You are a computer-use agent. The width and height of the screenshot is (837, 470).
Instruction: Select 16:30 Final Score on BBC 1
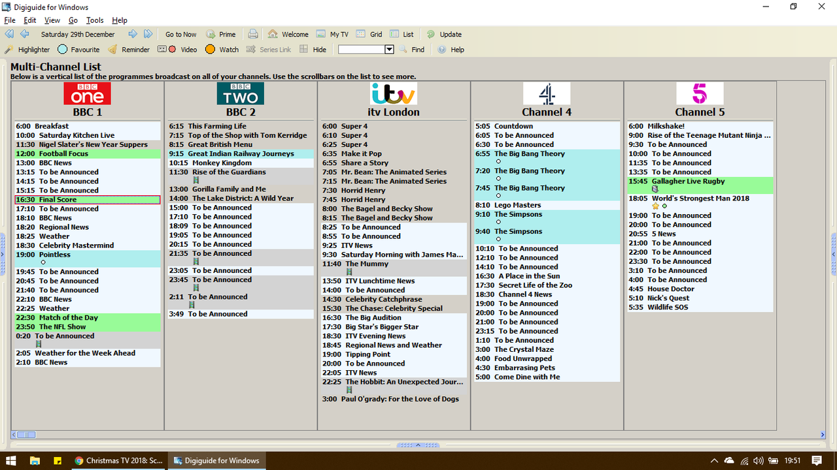point(88,200)
